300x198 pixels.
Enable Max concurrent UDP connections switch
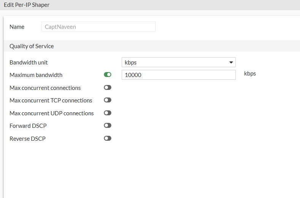(x=108, y=113)
